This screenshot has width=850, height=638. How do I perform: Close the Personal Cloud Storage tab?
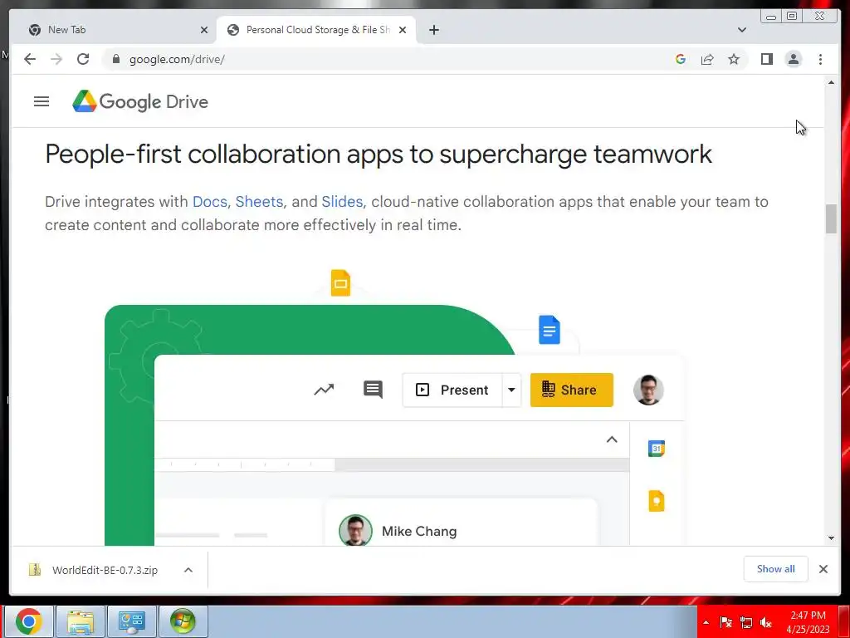tap(403, 30)
